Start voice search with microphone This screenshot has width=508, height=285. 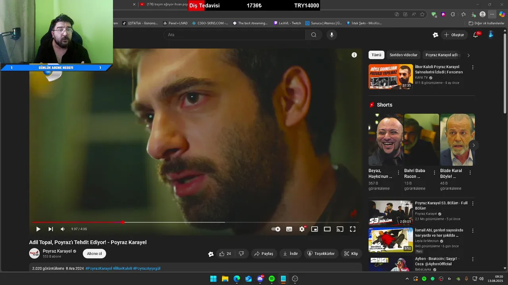(x=332, y=35)
